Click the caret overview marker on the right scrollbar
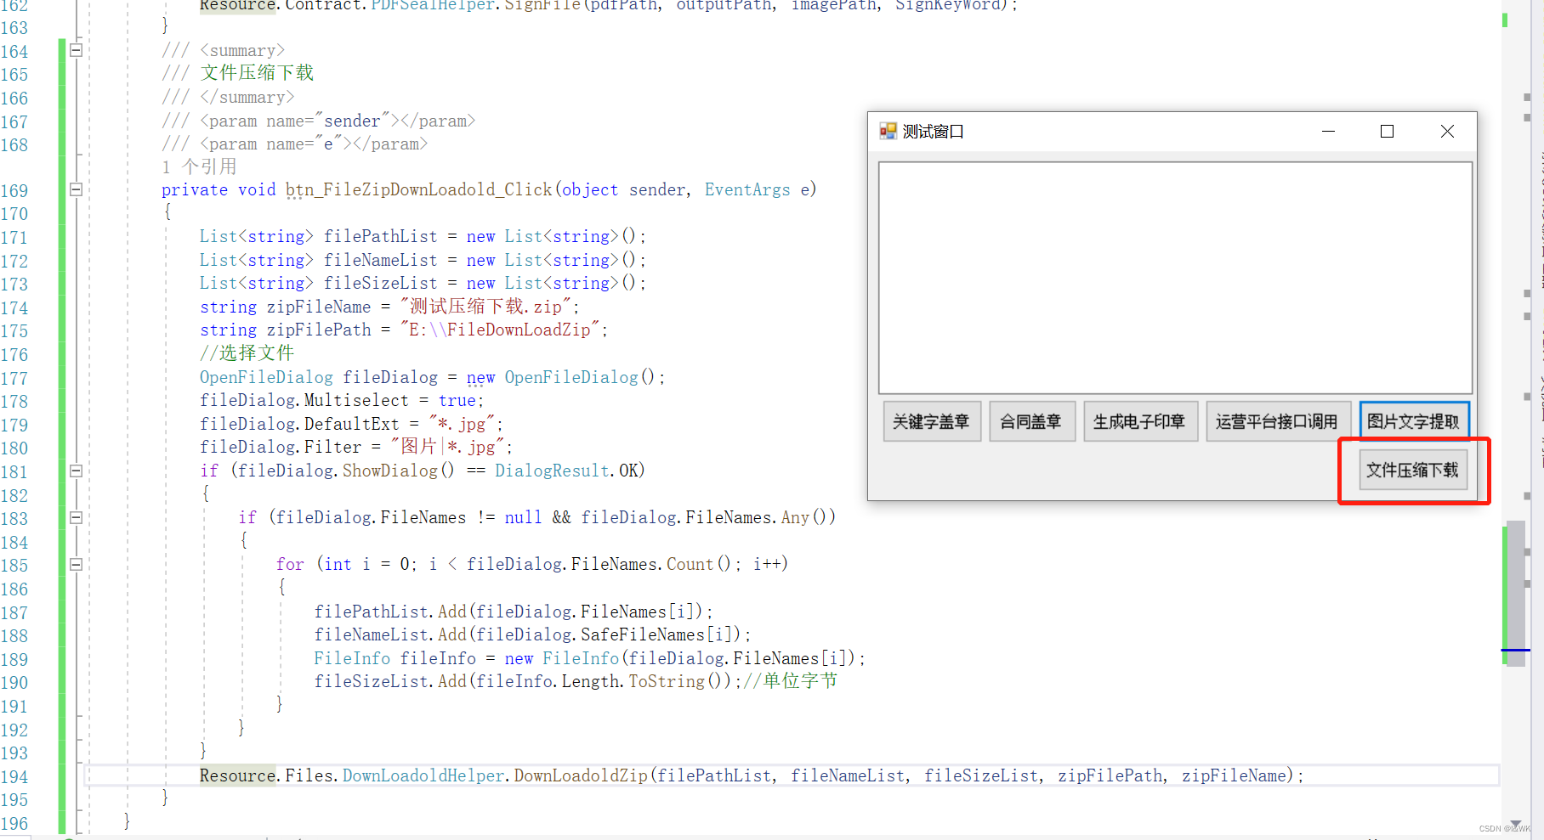Screen dimensions: 1544x840 (x=1514, y=649)
